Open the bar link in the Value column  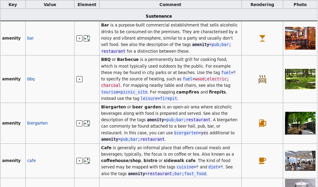[x=31, y=38]
